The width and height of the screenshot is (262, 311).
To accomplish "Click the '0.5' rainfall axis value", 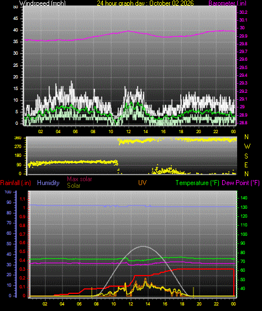I will click(x=23, y=252).
